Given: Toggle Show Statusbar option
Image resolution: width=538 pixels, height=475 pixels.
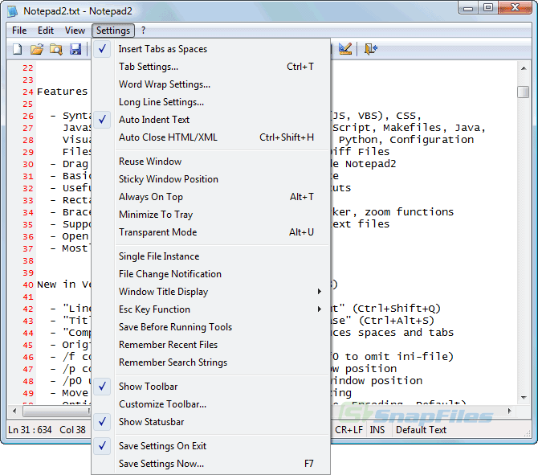Looking at the screenshot, I should tap(210, 422).
